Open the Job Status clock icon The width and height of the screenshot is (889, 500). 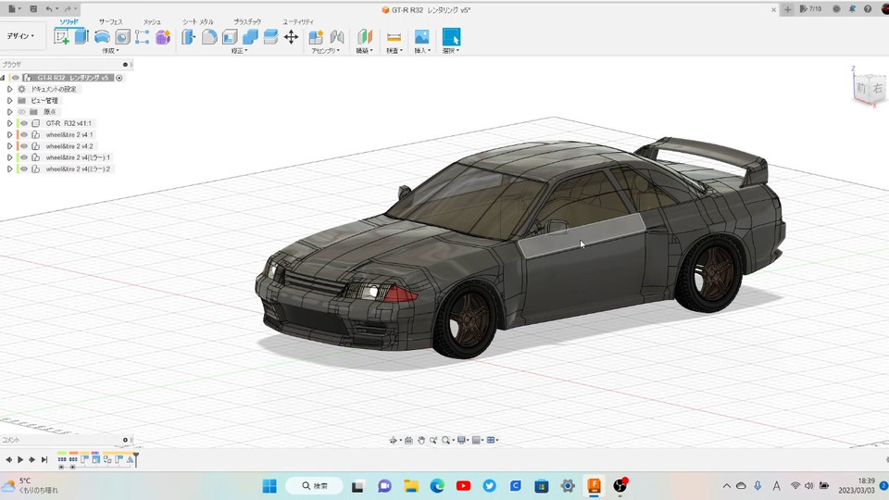tap(836, 9)
